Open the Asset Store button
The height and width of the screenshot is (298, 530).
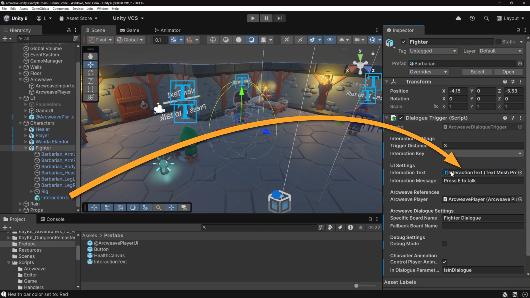[78, 18]
